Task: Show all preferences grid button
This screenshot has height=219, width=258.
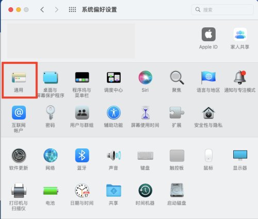Action: pyautogui.click(x=72, y=10)
